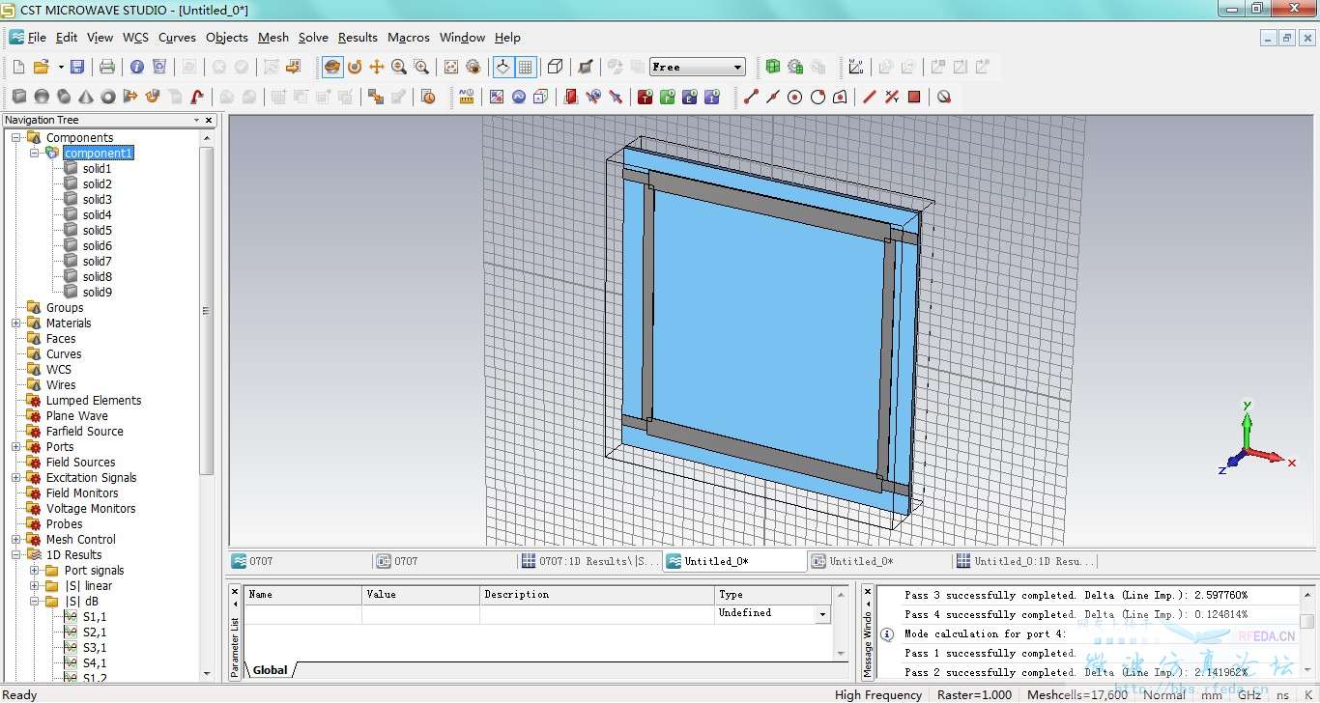This screenshot has height=703, width=1320.
Task: Open the WCS menu
Action: tap(135, 38)
